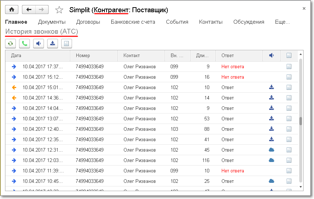This screenshot has width=314, height=199.
Task: Select the 13:07 call row with duration 53
Action: (144, 119)
